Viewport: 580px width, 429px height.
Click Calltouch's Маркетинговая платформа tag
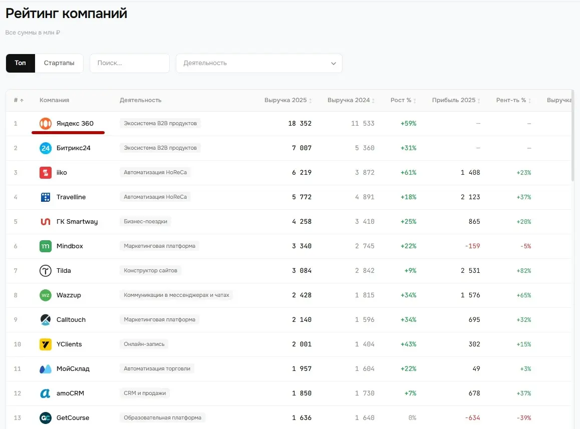click(x=159, y=319)
